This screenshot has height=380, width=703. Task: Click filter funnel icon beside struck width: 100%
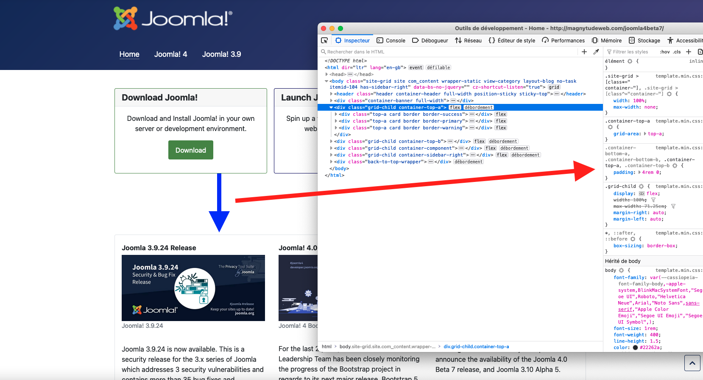pyautogui.click(x=653, y=200)
